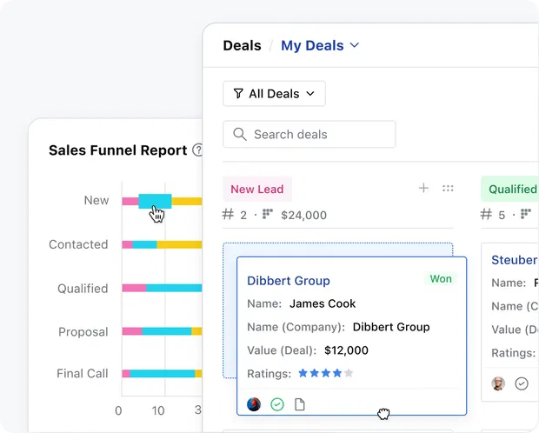Expand the My Deals view dropdown

coord(319,46)
